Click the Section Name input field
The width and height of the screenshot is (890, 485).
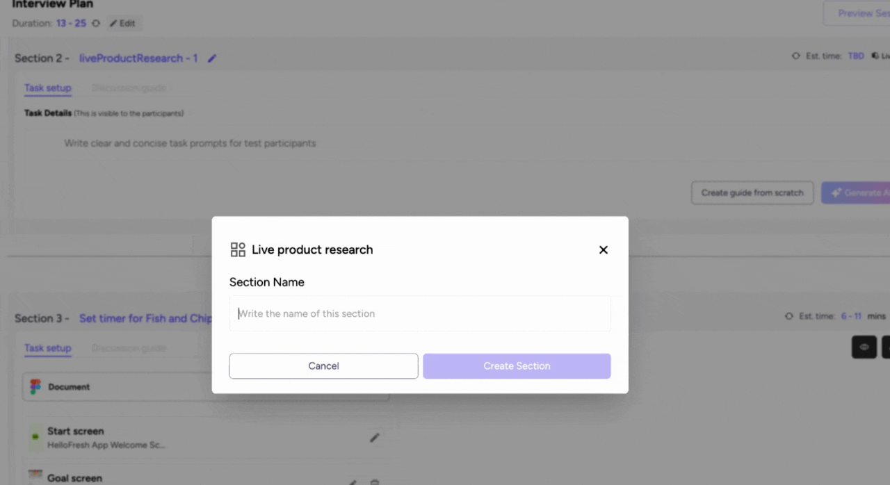pyautogui.click(x=420, y=314)
